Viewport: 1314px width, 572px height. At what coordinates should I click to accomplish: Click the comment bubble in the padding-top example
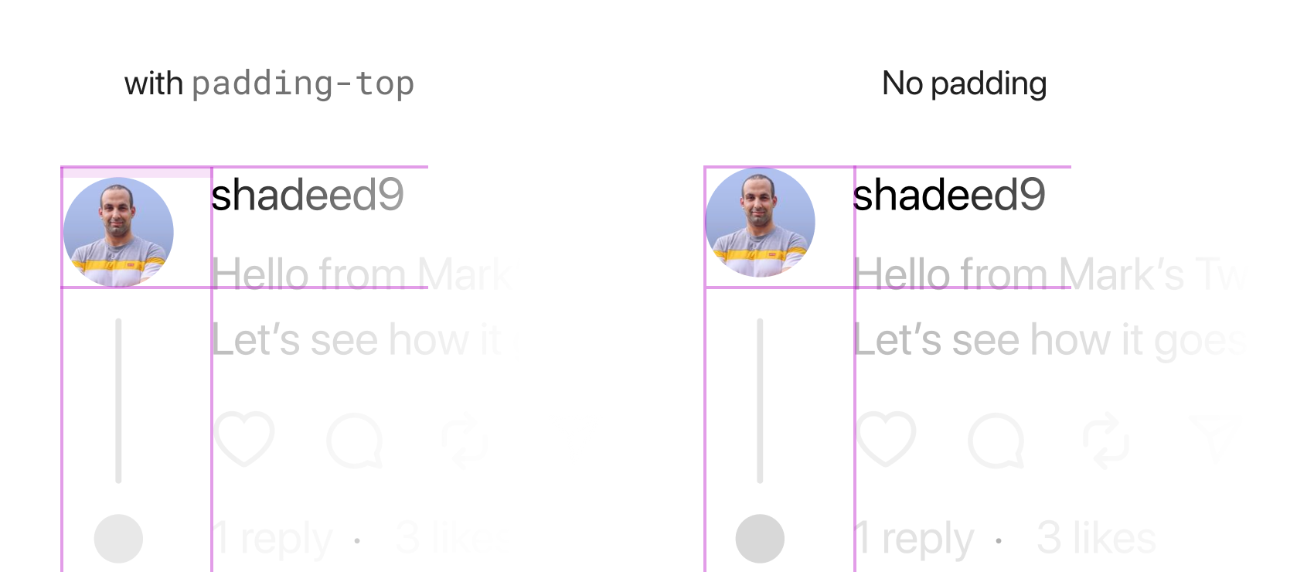point(355,441)
